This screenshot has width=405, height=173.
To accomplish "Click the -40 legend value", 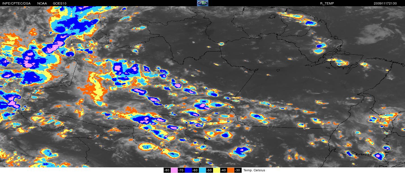I will coord(223,170).
